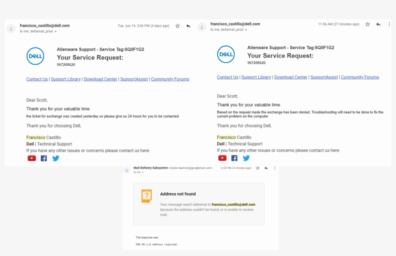Viewport: 396px width, 256px height.
Task: Open SupportAssist link in 11:56 AM email
Action: (324, 77)
